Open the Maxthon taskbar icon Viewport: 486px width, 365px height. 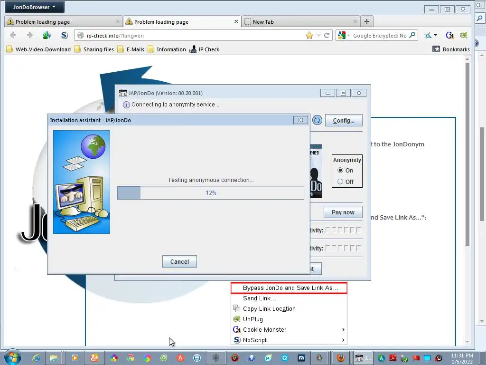[301, 358]
